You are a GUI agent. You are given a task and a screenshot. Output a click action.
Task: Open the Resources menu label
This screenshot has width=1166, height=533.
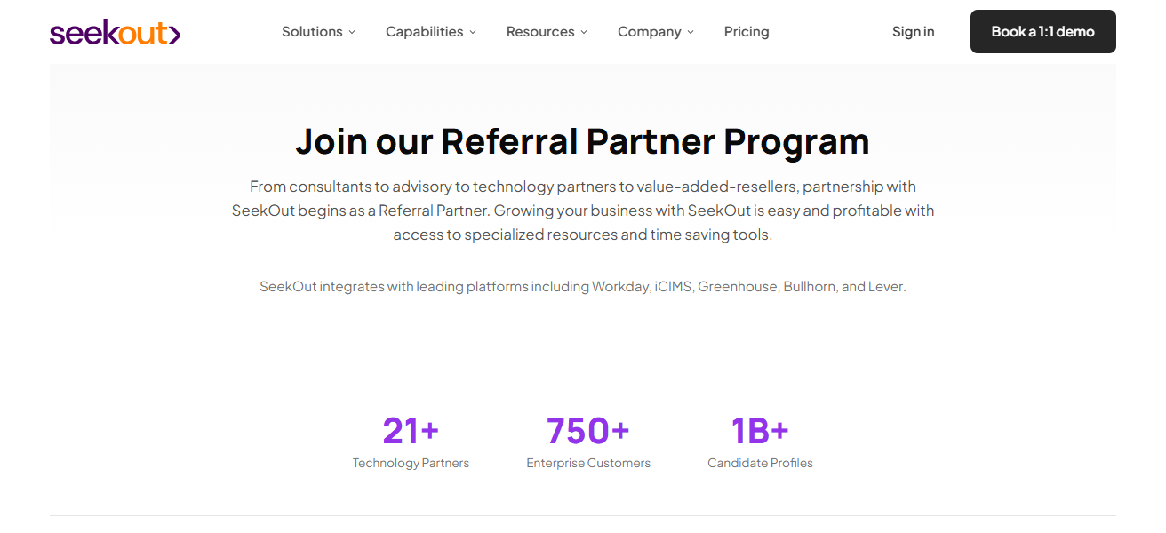click(540, 32)
